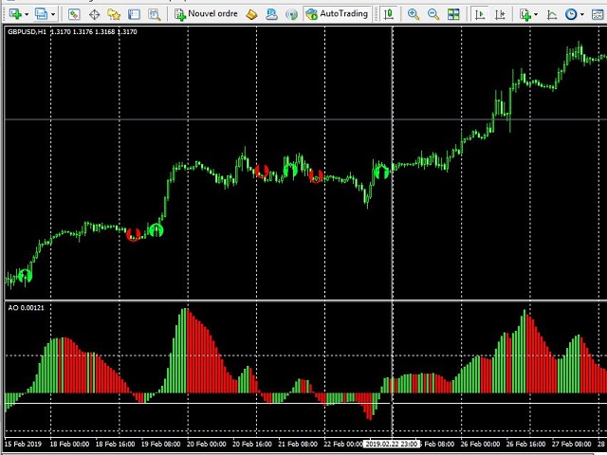Tile chart windows with the grid icon
Screen dimensions: 607x455
(x=453, y=14)
